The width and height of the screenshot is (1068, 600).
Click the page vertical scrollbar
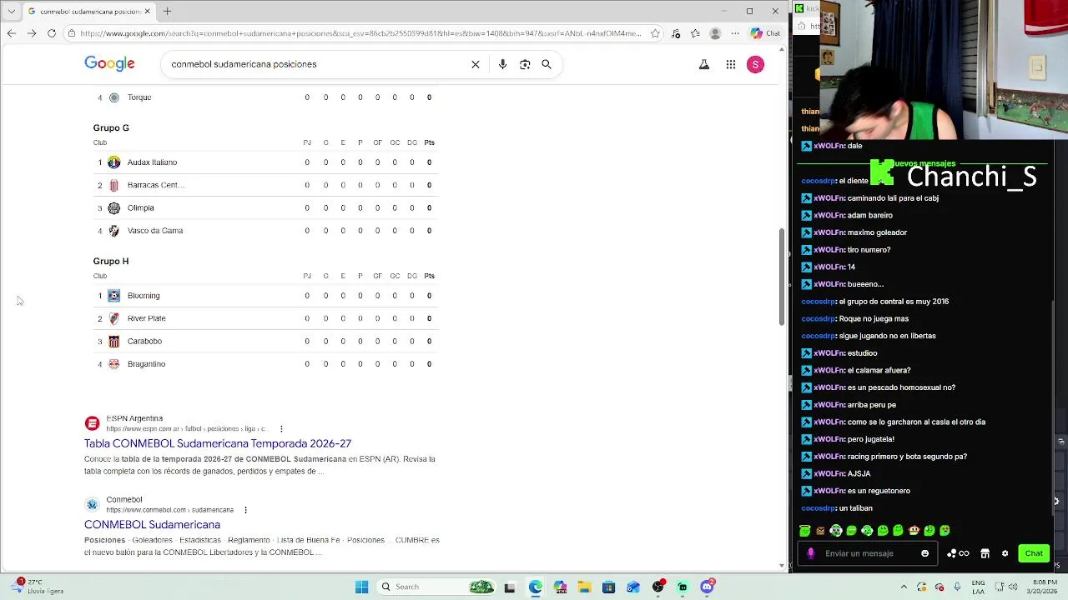(x=782, y=275)
